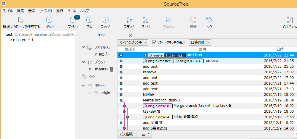Click the master branch label on top commit
The width and height of the screenshot is (297, 139).
(x=156, y=55)
